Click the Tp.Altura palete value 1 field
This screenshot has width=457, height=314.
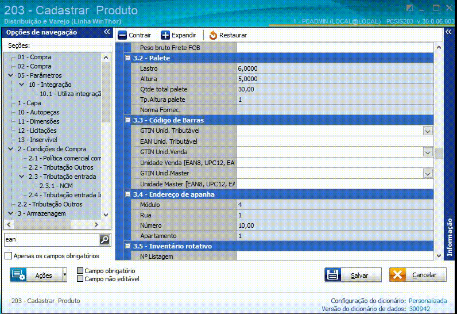[x=335, y=99]
